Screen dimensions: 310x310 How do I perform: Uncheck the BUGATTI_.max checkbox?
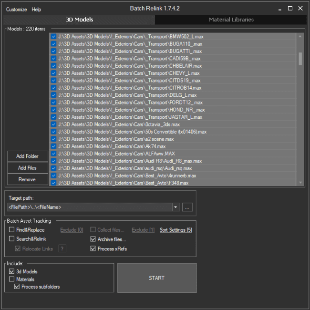click(x=53, y=51)
